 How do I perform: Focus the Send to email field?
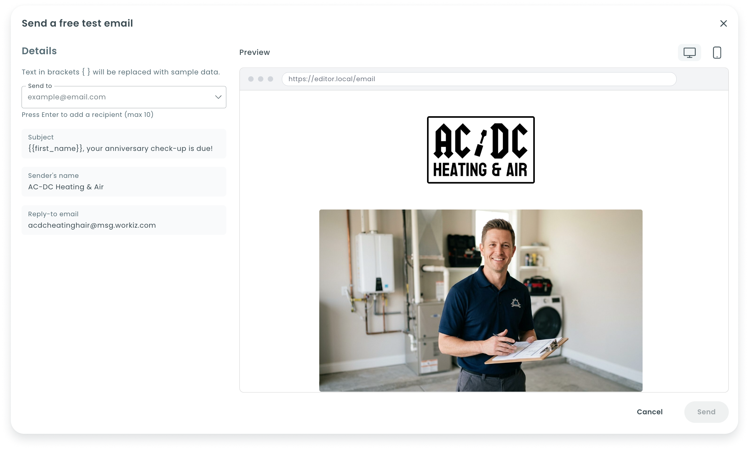coord(118,97)
